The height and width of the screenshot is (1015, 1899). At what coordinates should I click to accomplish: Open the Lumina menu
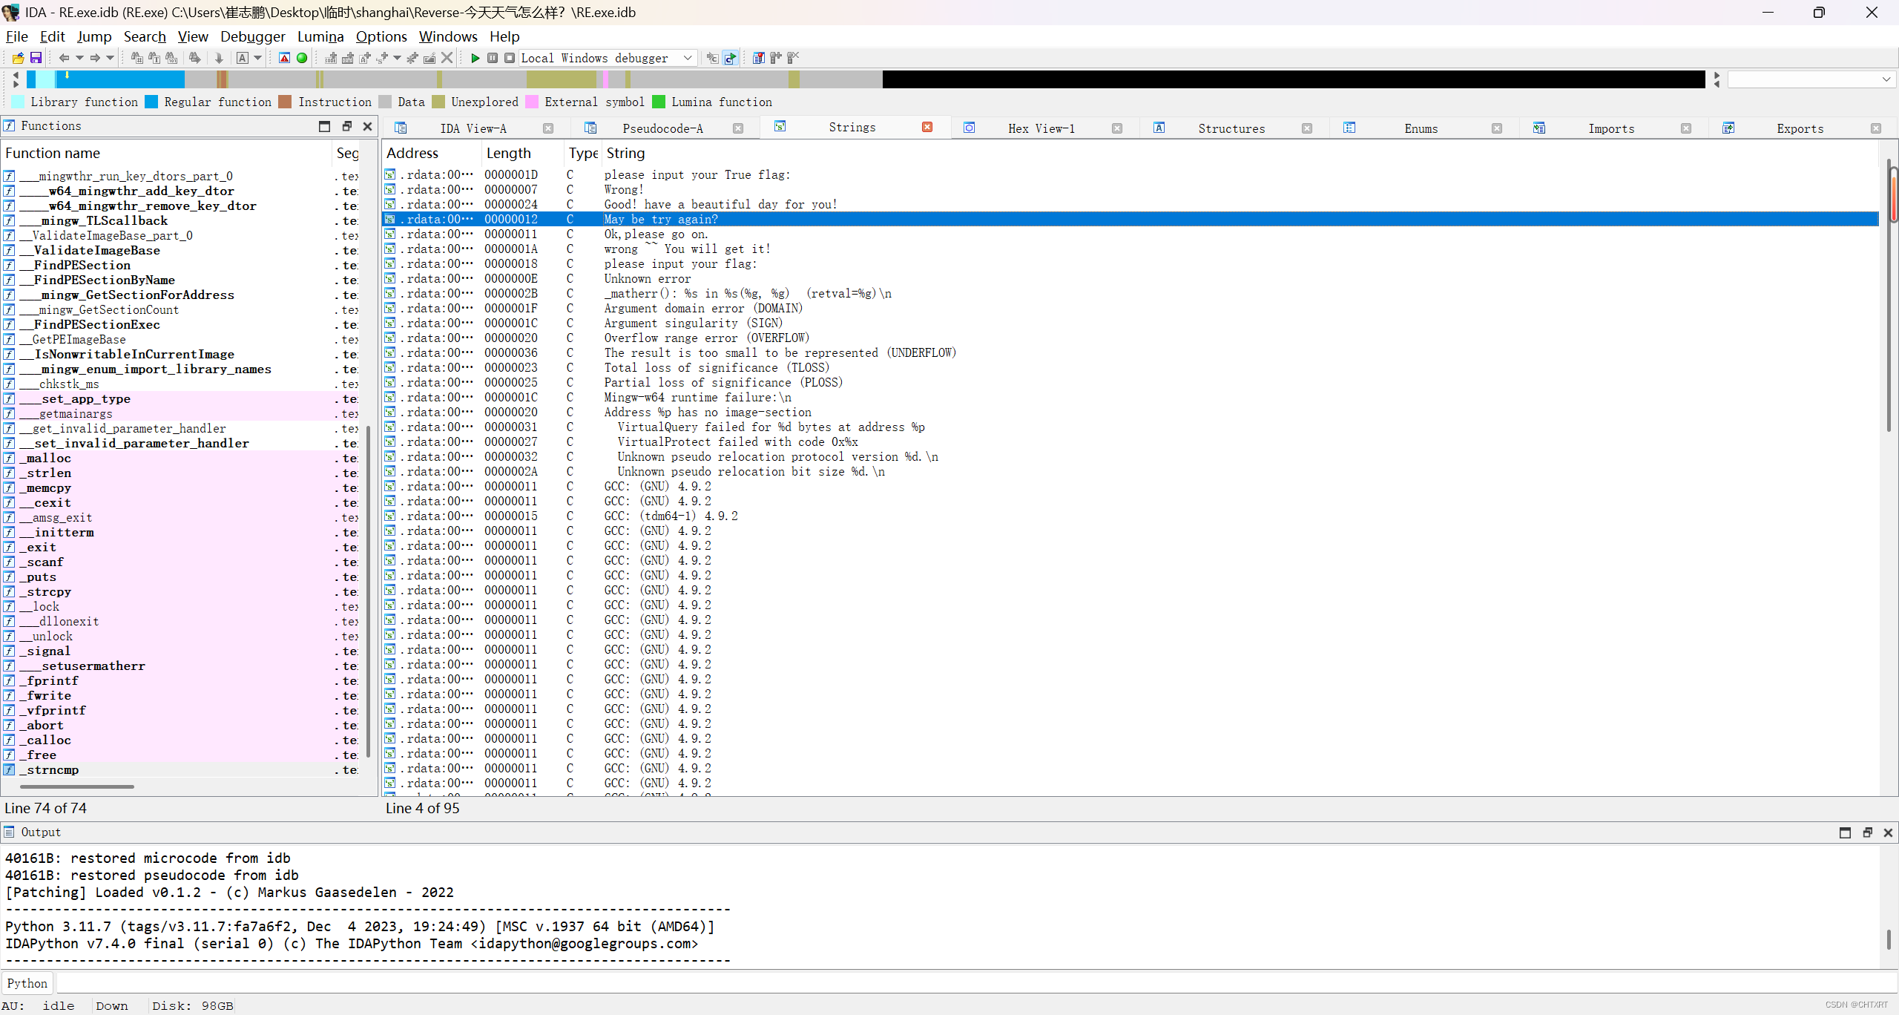coord(320,36)
